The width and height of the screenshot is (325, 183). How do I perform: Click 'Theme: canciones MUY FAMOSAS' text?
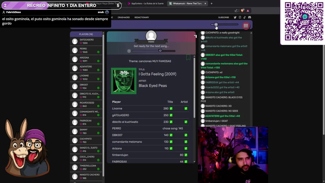point(150,61)
